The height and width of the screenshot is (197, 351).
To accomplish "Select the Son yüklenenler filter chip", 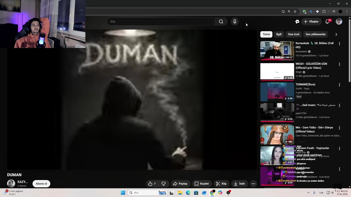I will [x=316, y=34].
